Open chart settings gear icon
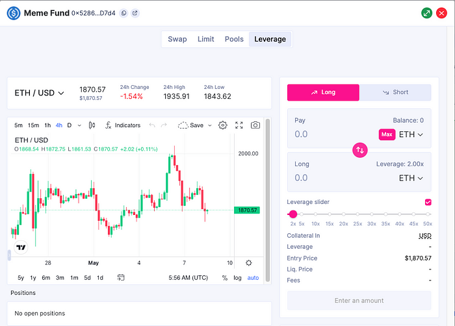The image size is (455, 326). click(x=223, y=125)
